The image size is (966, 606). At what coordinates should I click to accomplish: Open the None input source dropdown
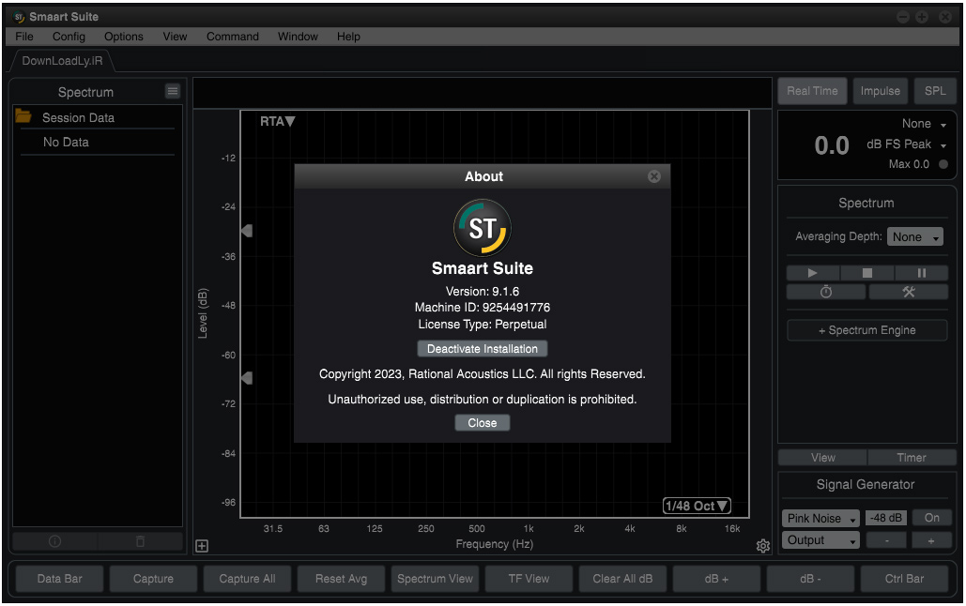(x=924, y=124)
